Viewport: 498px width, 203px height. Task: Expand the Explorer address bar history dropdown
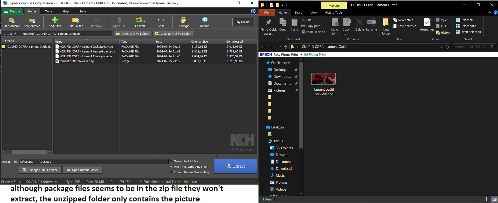click(442, 47)
